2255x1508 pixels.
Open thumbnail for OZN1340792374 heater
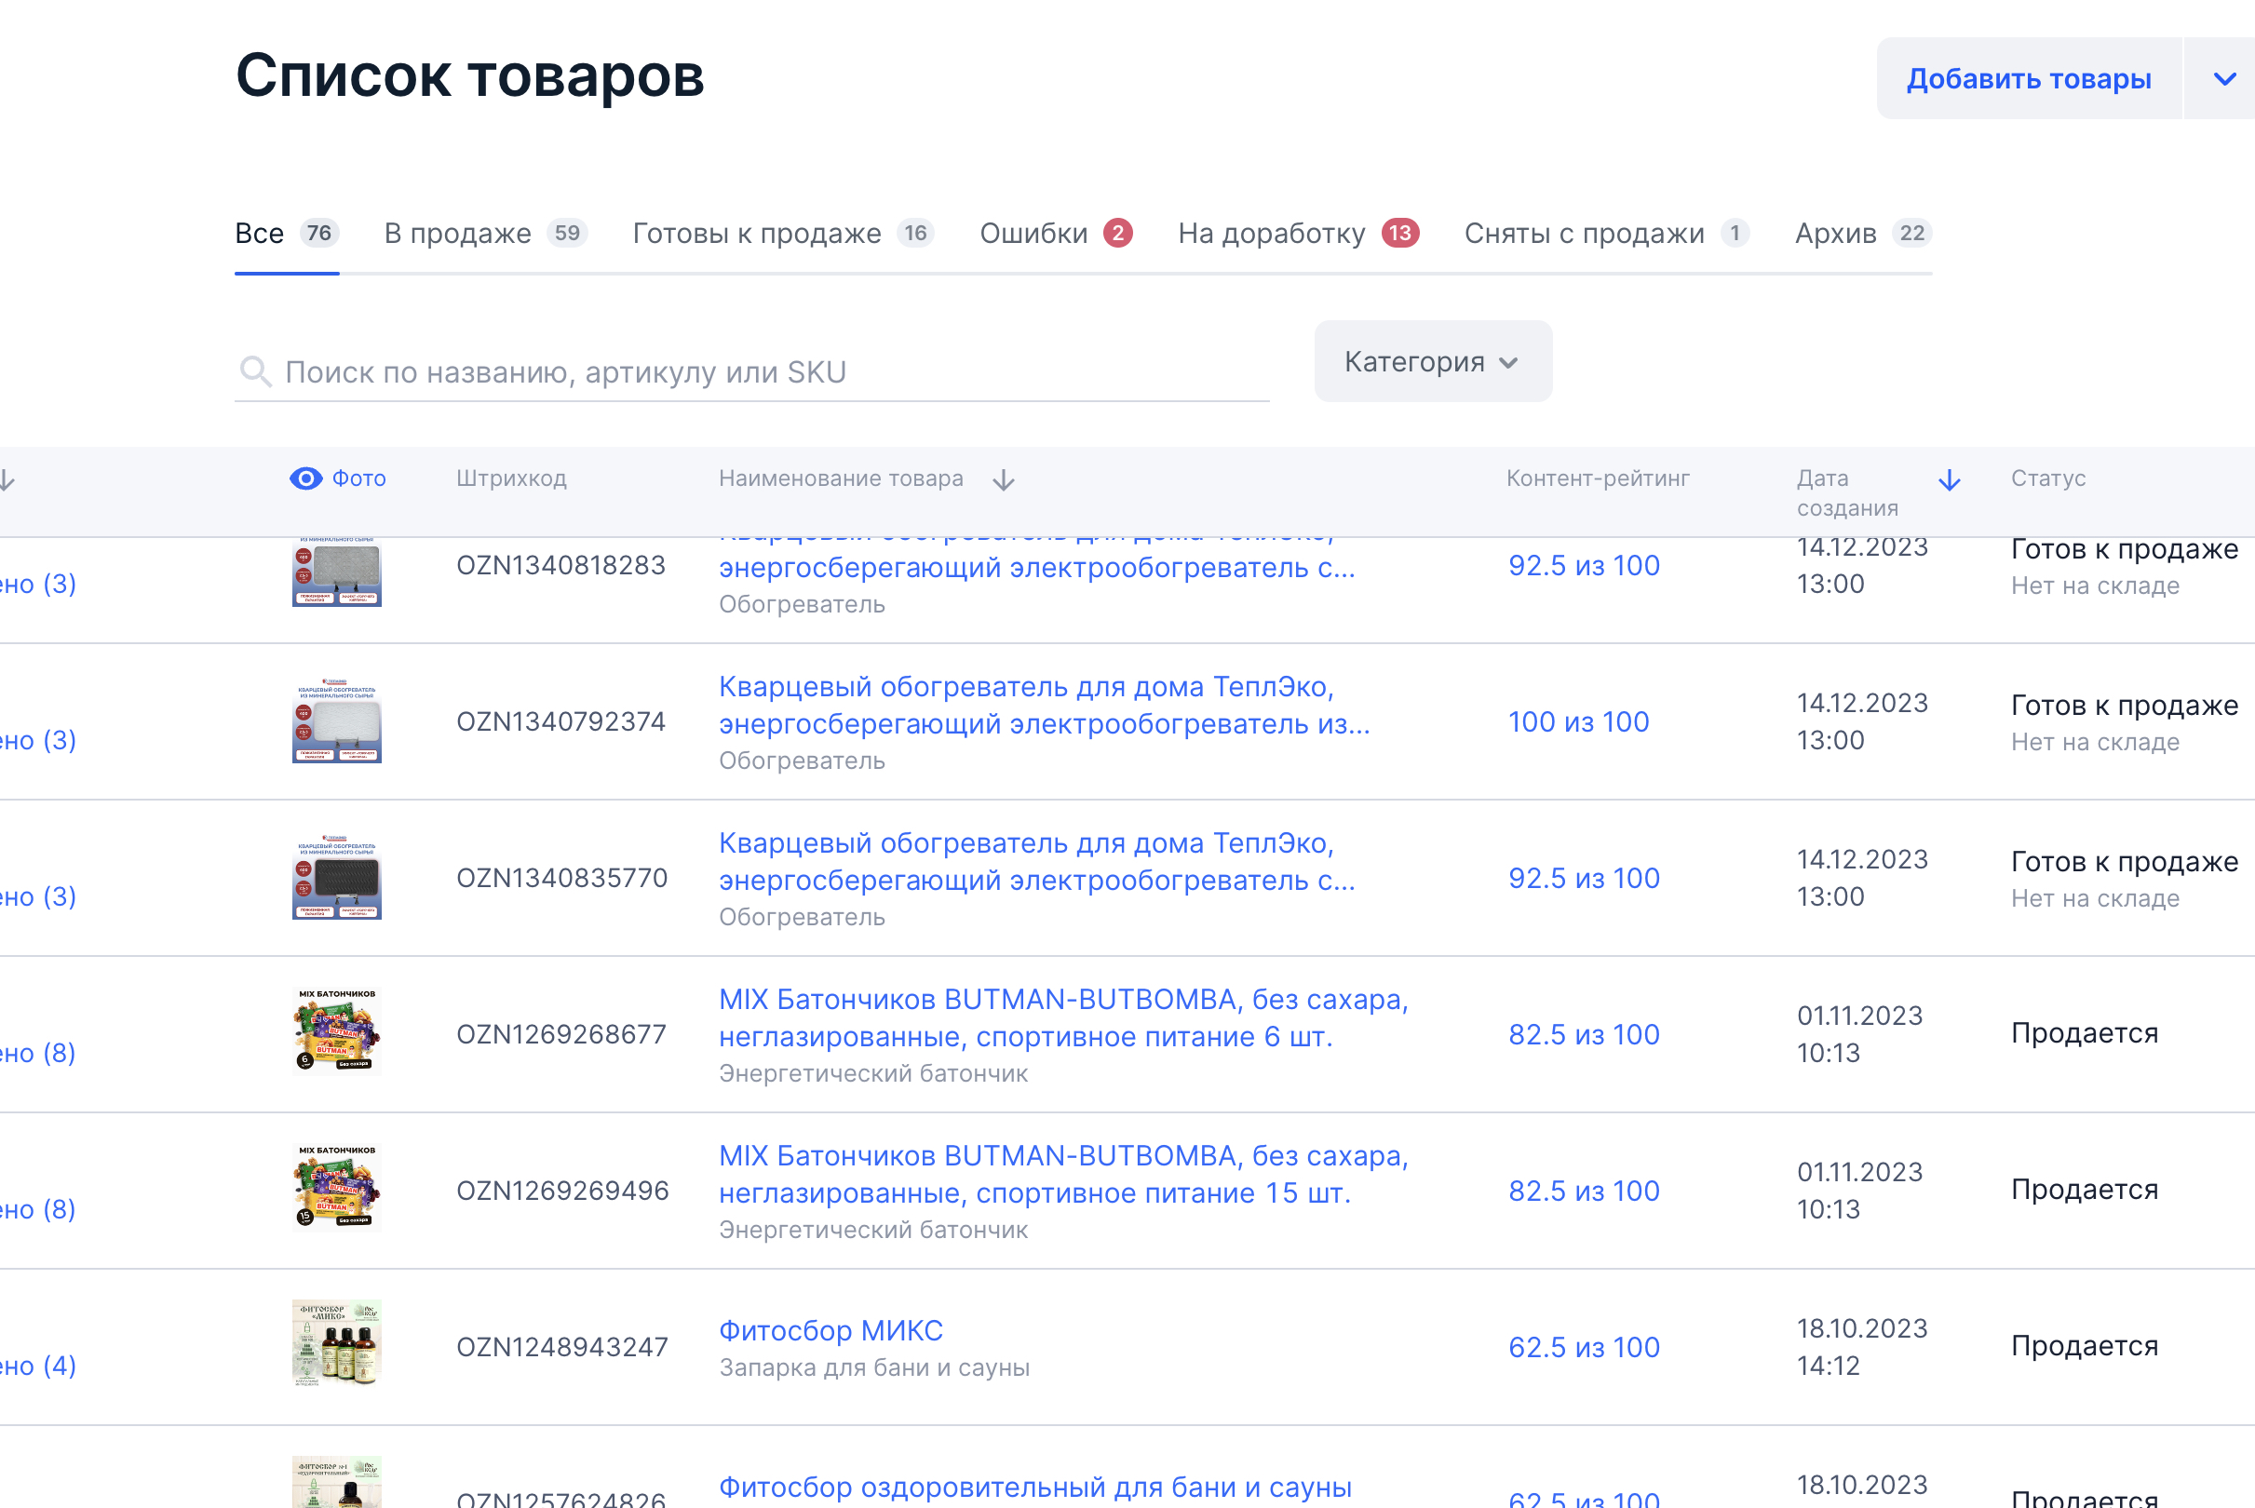[336, 720]
